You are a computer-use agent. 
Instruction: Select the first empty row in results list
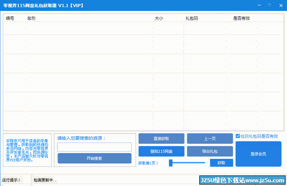[x=144, y=28]
